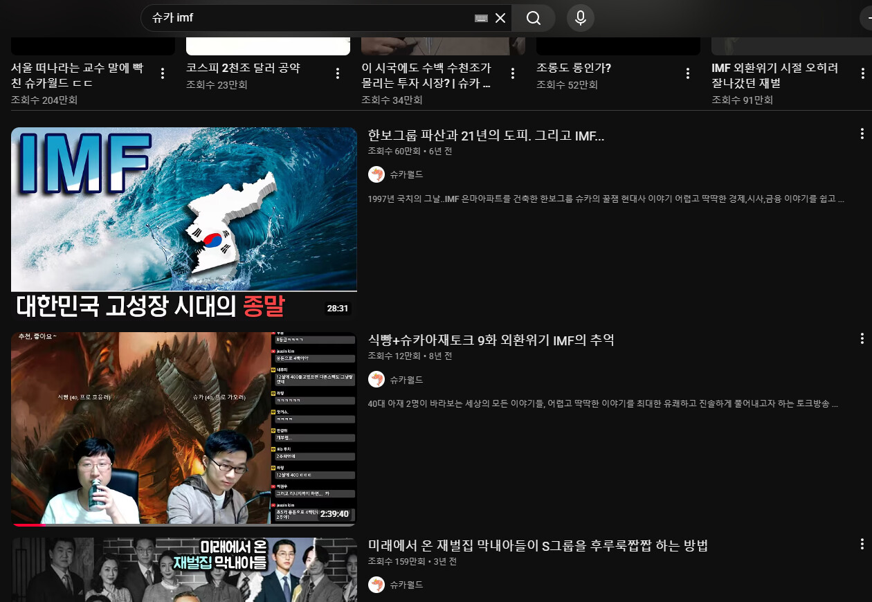
Task: Open more options for '한보그룹 파산과 21년의 도피' video
Action: click(x=862, y=134)
